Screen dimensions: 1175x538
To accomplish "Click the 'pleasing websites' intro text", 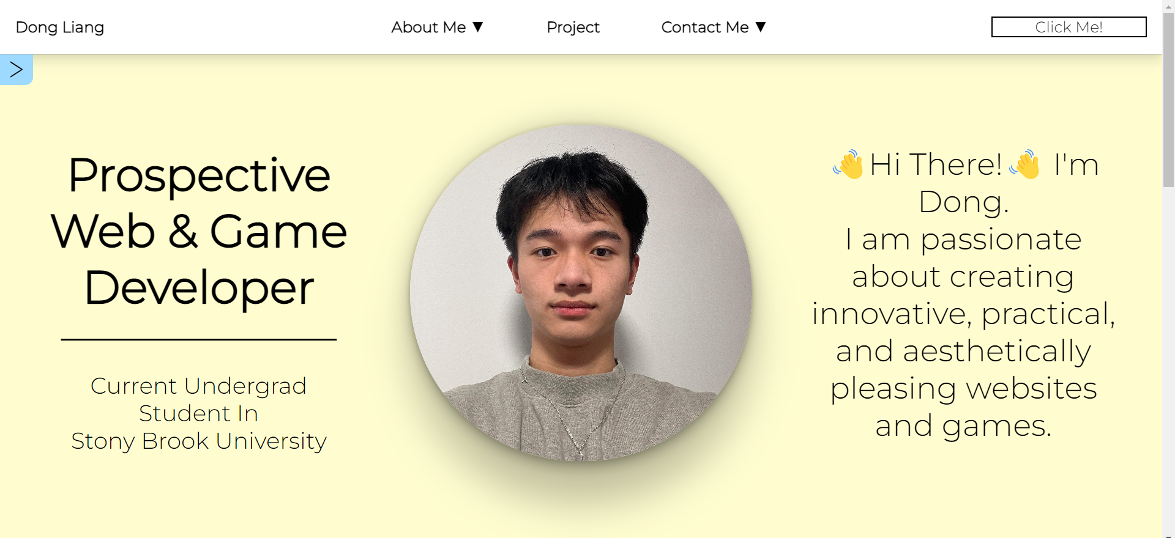I will tap(963, 389).
